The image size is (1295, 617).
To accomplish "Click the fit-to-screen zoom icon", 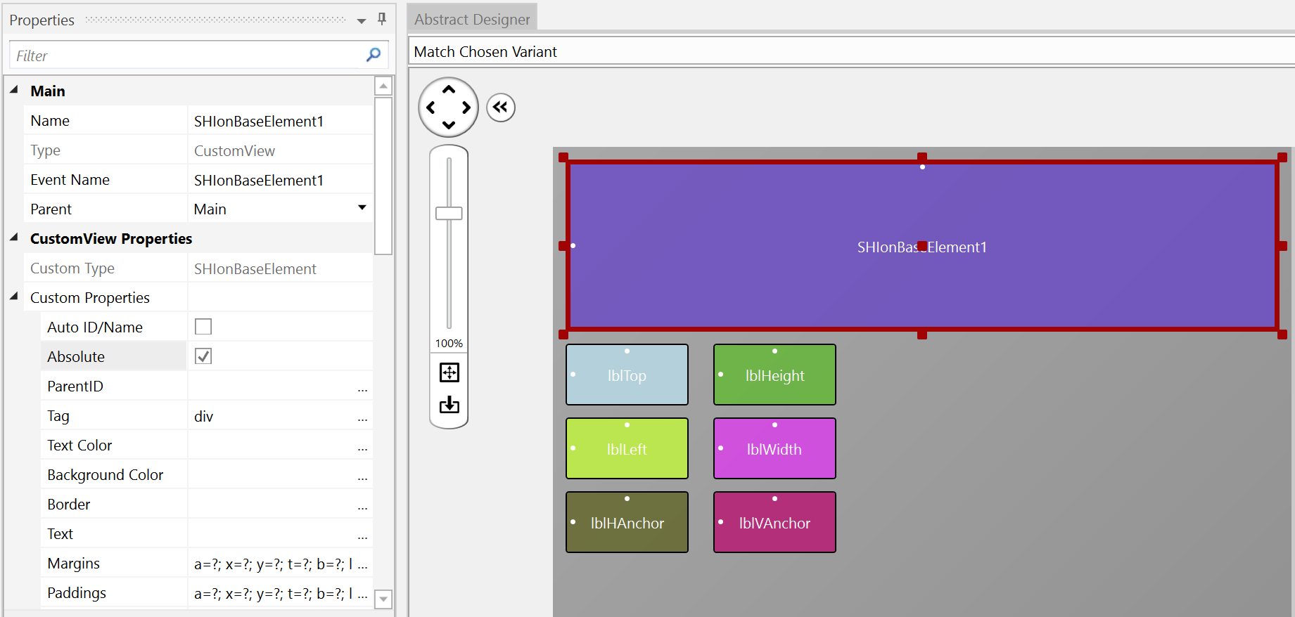I will (449, 372).
